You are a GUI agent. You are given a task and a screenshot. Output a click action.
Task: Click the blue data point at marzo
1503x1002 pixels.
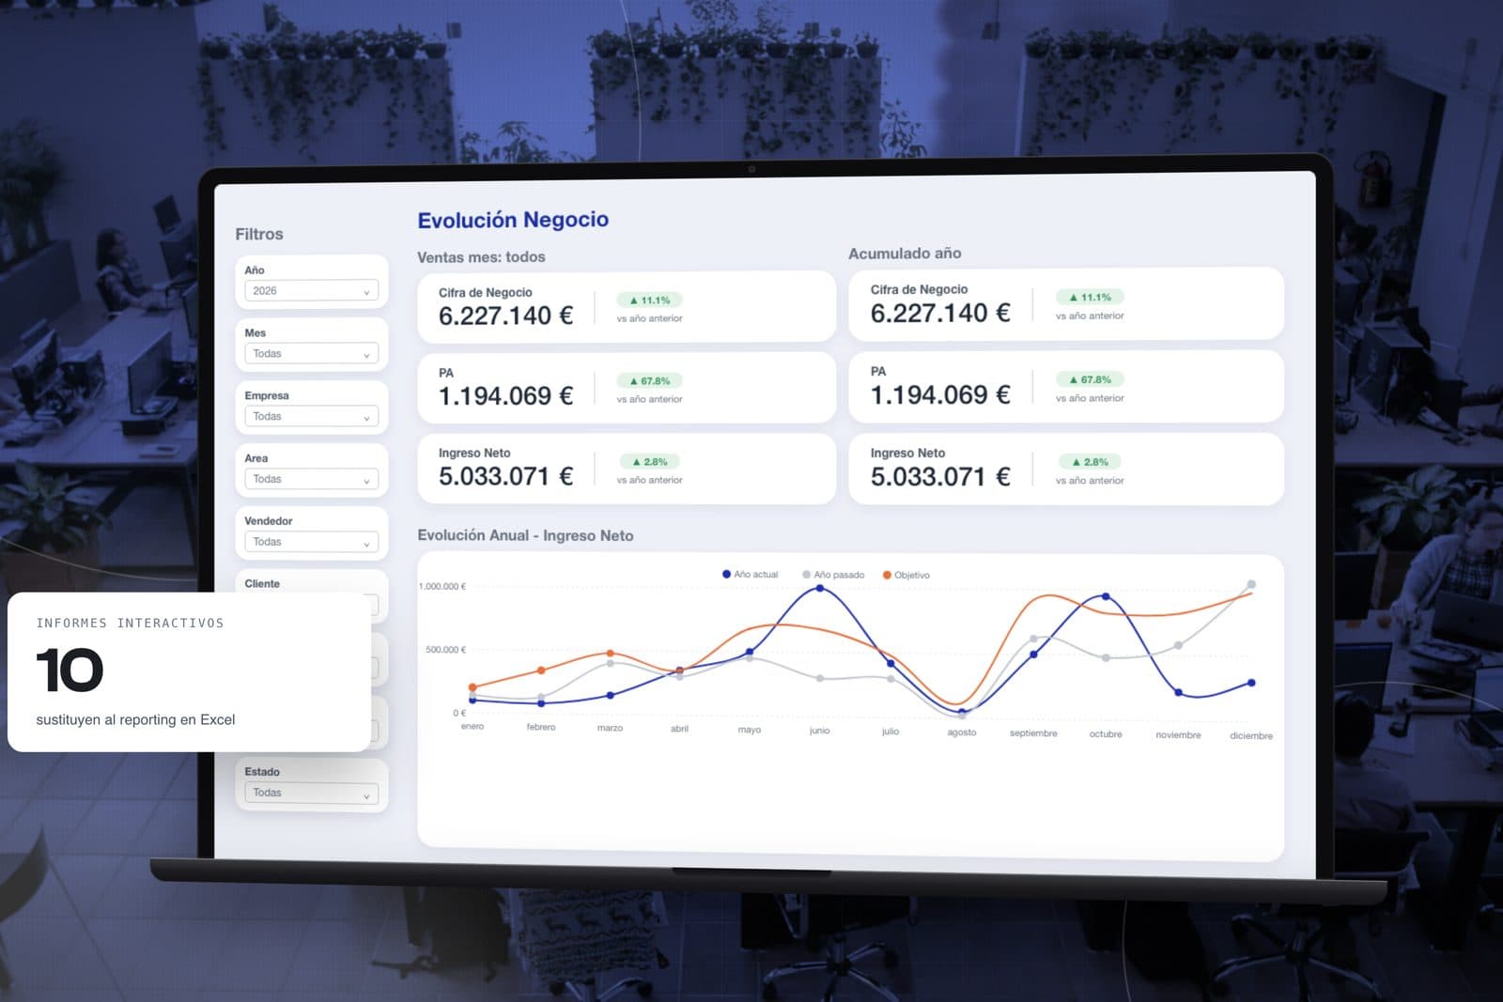click(611, 696)
